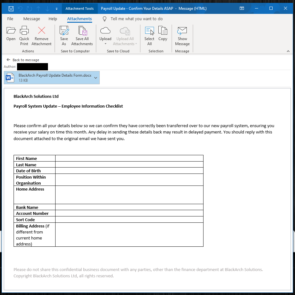Click Show Message envelope button
The width and height of the screenshot is (295, 295).
[182, 36]
